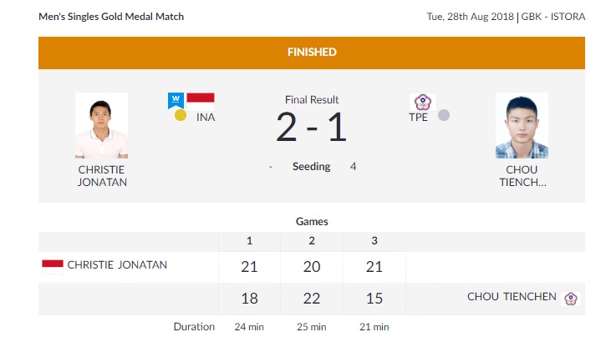Viewport: 611px width, 357px height.
Task: Click the grey silver medal circle icon
Action: click(444, 116)
